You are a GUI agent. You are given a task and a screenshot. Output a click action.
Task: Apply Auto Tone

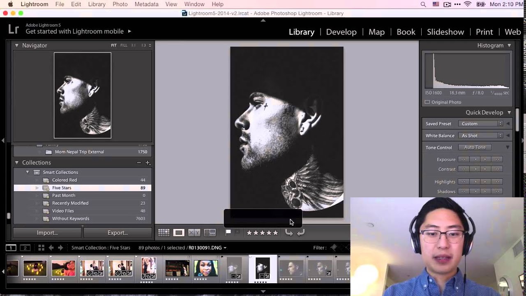click(x=475, y=148)
